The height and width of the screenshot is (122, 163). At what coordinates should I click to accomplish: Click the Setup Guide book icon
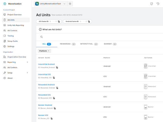(5, 41)
